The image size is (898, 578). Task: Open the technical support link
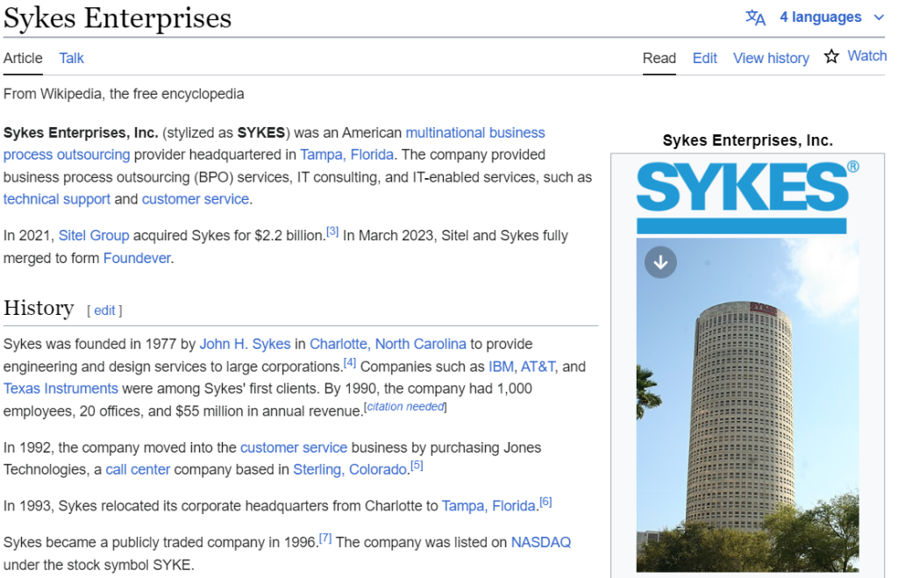tap(57, 199)
